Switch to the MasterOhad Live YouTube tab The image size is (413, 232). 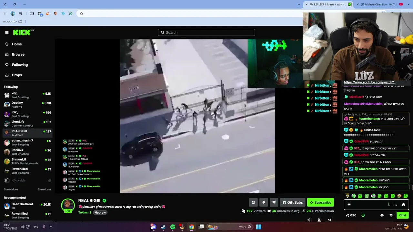click(x=381, y=5)
